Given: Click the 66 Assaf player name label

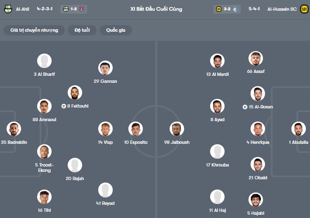Looking at the screenshot, I should 256,71.
